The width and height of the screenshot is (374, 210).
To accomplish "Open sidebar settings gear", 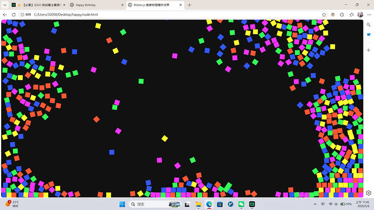I will 369,193.
